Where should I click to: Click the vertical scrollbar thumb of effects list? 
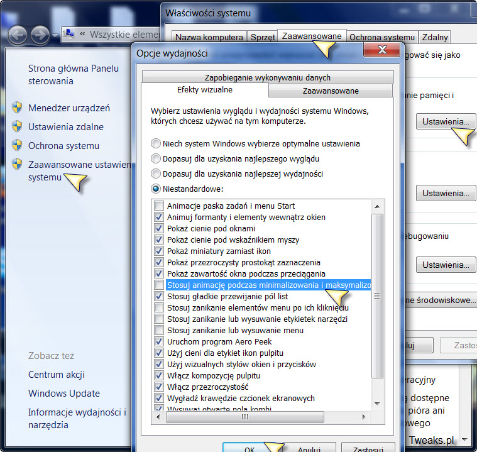[377, 295]
